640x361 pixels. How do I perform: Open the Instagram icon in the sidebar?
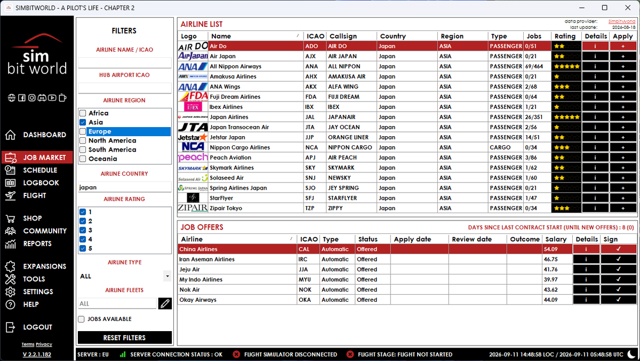click(32, 98)
